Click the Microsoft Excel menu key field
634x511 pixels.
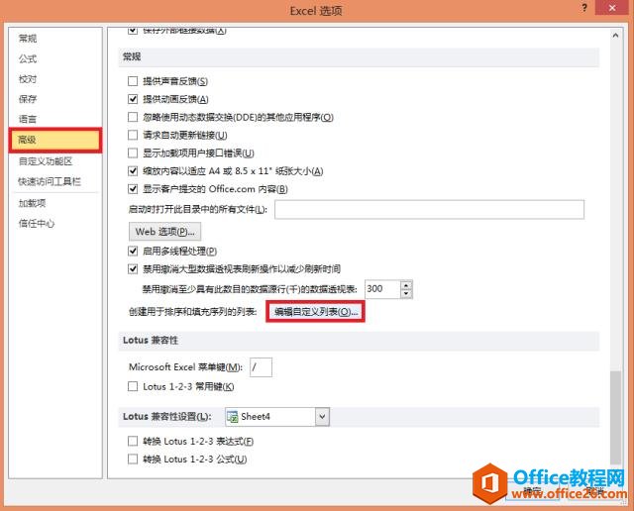[x=261, y=367]
